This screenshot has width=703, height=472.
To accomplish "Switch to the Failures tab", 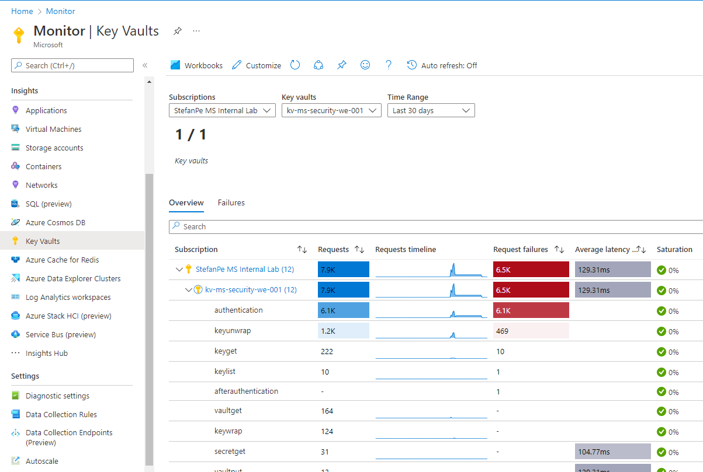I will tap(231, 202).
